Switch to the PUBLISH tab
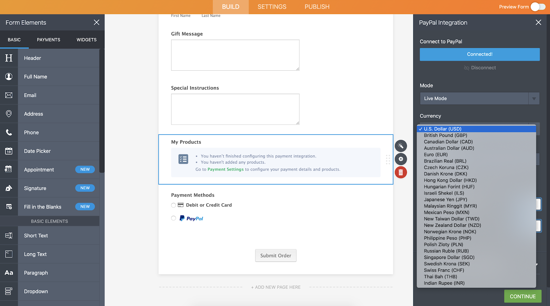The height and width of the screenshot is (306, 550). (x=317, y=7)
